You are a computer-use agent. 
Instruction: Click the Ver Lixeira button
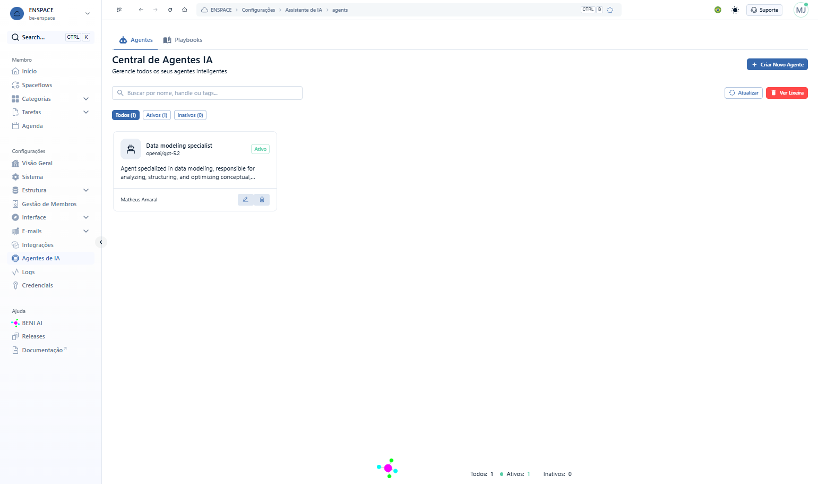787,93
